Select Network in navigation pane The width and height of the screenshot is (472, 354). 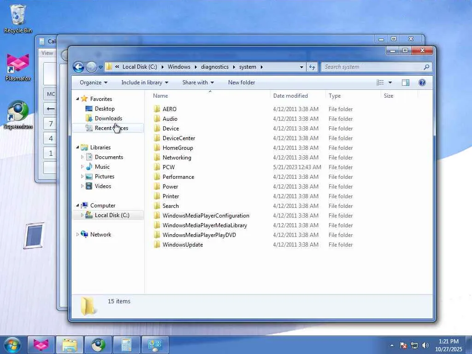[x=100, y=234]
